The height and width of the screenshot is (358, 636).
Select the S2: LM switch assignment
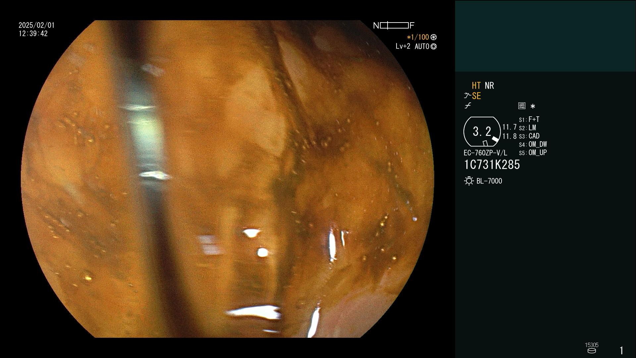click(x=527, y=128)
